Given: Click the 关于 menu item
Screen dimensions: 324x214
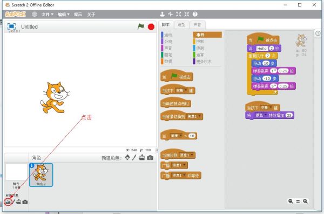Looking at the screenshot, I should click(91, 14).
